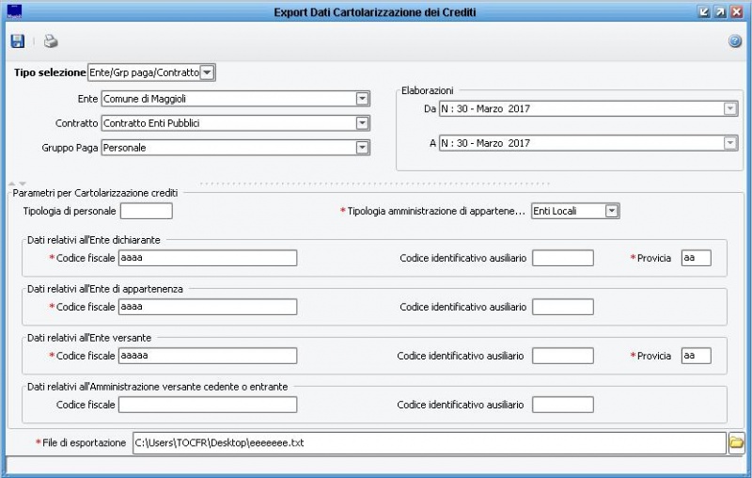The width and height of the screenshot is (752, 478).
Task: Click the Elaborazioni group label
Action: [428, 90]
